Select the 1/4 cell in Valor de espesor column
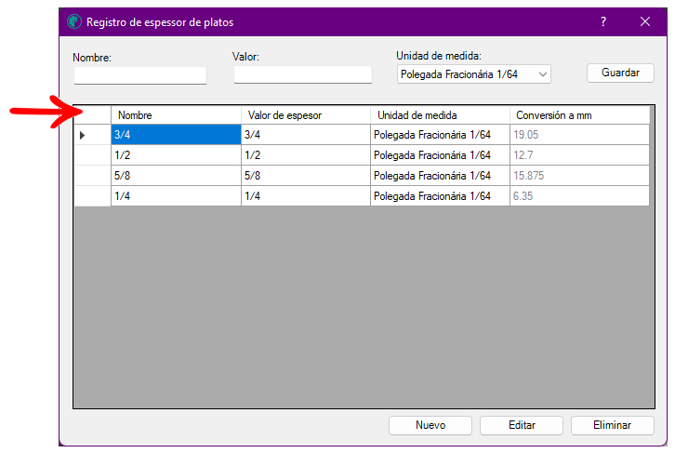The width and height of the screenshot is (675, 453). tap(306, 196)
